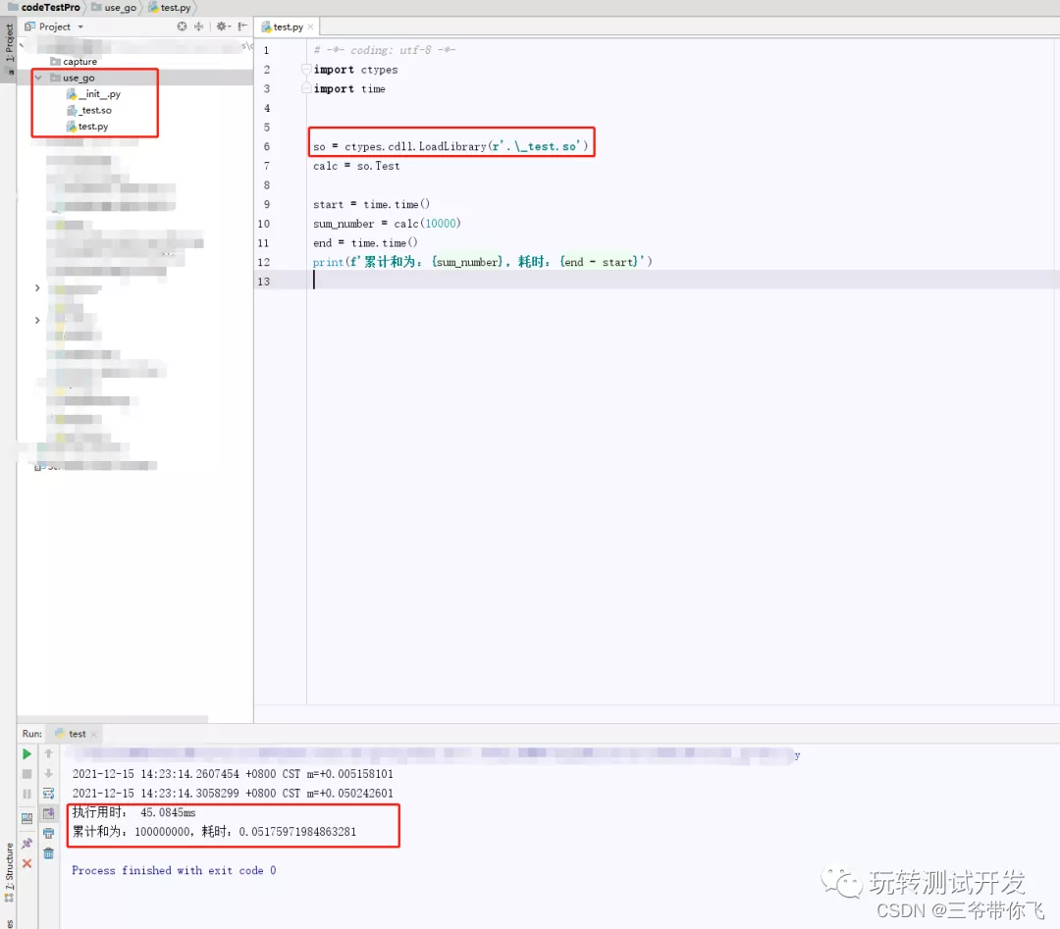Click line number 12 in the gutter

(264, 262)
